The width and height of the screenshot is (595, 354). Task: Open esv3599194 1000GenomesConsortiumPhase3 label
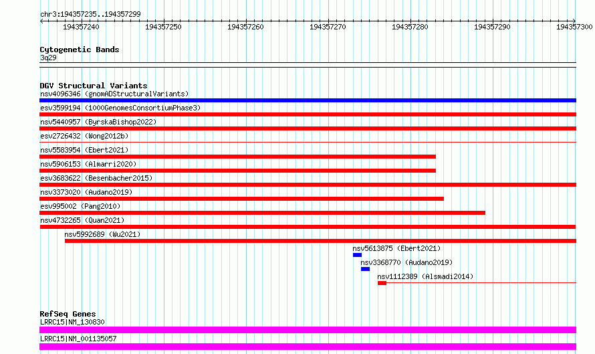(120, 108)
